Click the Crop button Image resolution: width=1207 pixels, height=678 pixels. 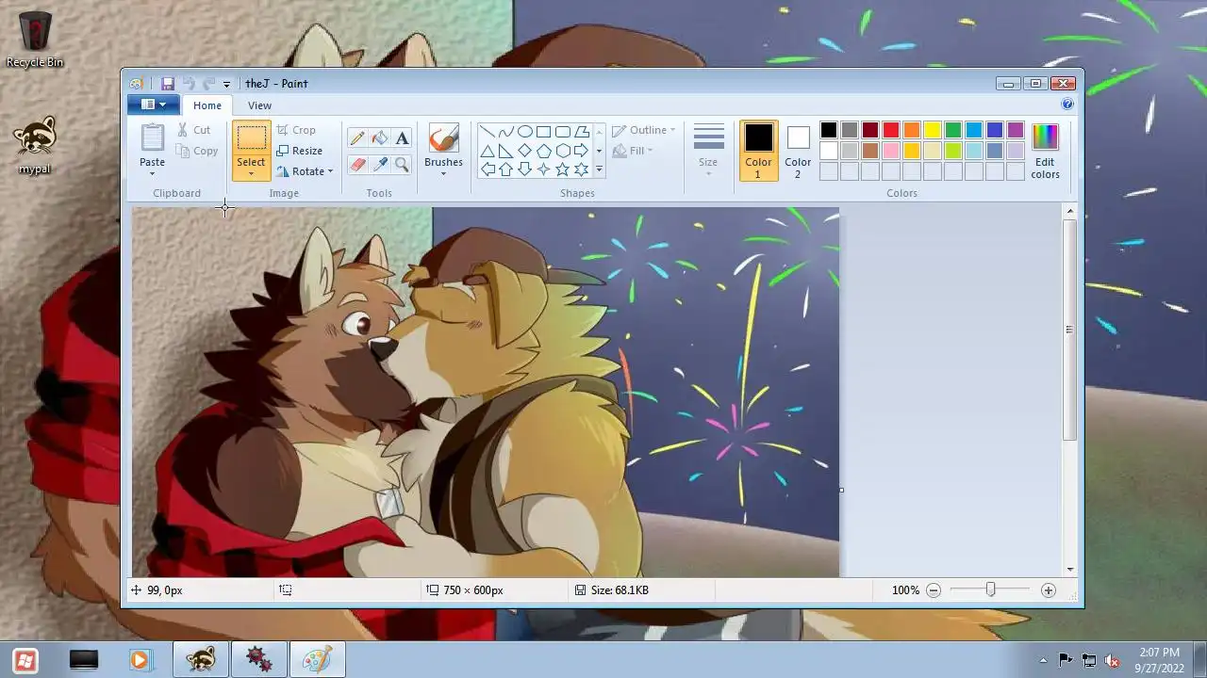point(296,130)
